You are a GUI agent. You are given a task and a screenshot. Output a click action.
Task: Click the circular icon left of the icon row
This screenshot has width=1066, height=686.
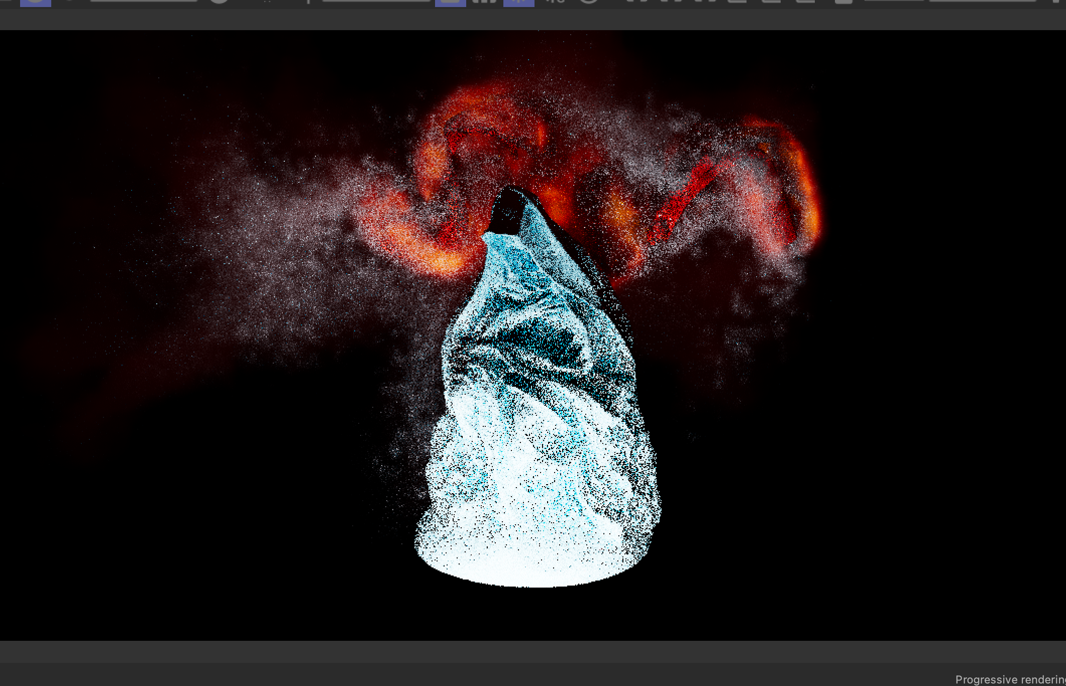pyautogui.click(x=589, y=2)
